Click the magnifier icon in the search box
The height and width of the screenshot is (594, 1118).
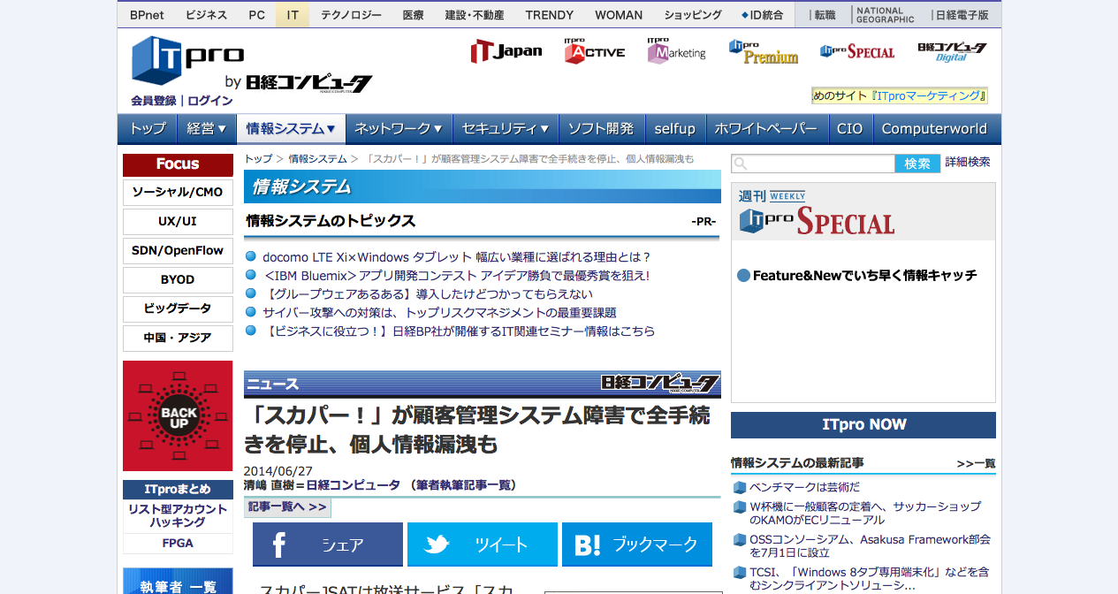[741, 164]
